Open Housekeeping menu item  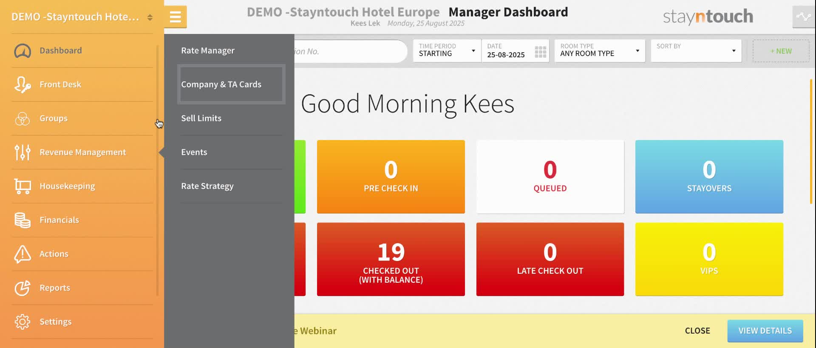tap(82, 186)
